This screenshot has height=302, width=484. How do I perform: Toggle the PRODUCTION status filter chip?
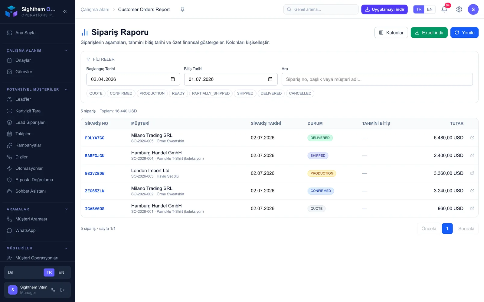coord(152,93)
